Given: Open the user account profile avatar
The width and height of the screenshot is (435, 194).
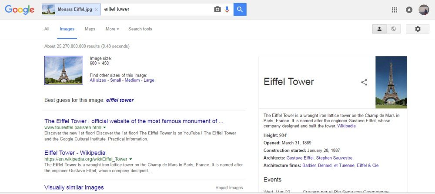Looking at the screenshot, I should tap(424, 10).
